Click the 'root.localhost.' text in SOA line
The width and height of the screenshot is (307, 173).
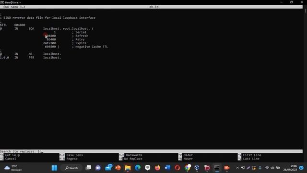point(76,29)
